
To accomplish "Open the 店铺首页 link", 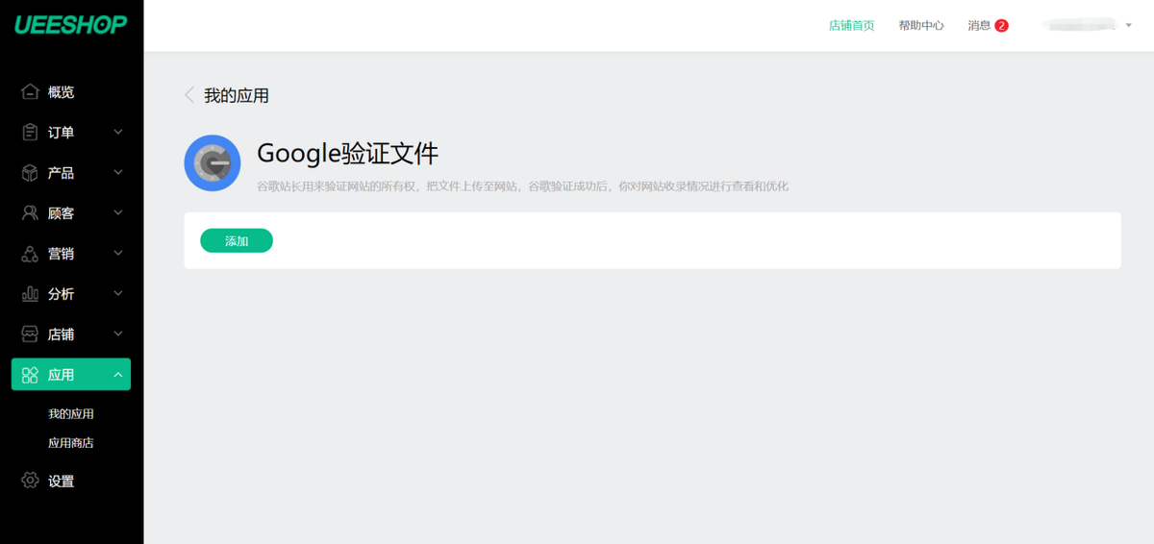I will (x=851, y=26).
